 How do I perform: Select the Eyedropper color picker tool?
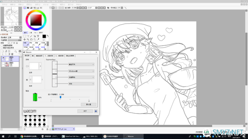38,40
